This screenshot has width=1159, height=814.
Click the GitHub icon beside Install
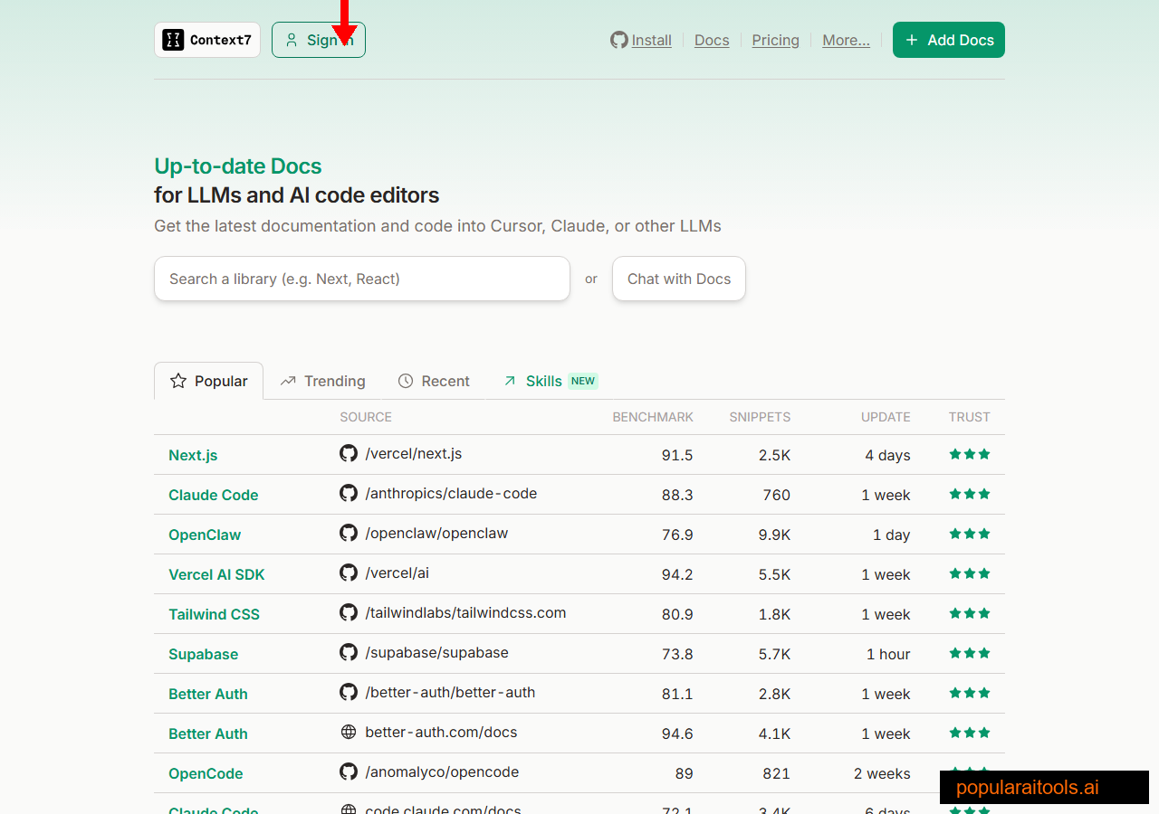619,40
